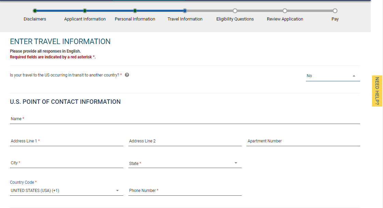The width and height of the screenshot is (383, 208).
Task: Open the transit question dropdown showing No
Action: (333, 76)
